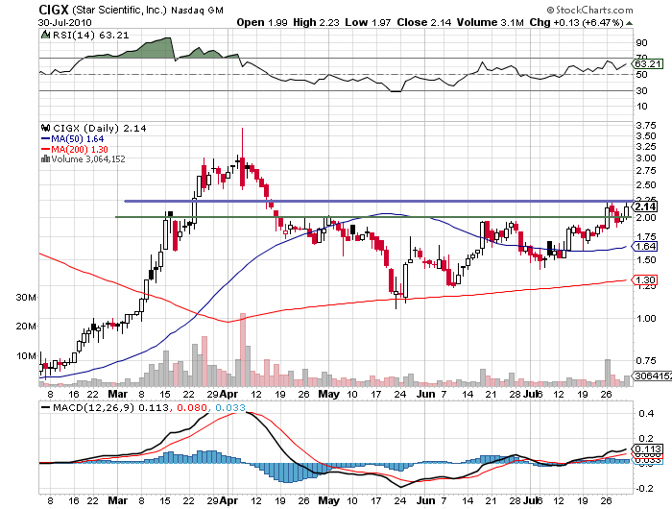Click the MACD histogram value 0.033

pos(230,407)
